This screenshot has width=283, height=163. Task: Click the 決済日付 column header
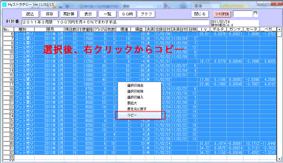[x=180, y=30]
